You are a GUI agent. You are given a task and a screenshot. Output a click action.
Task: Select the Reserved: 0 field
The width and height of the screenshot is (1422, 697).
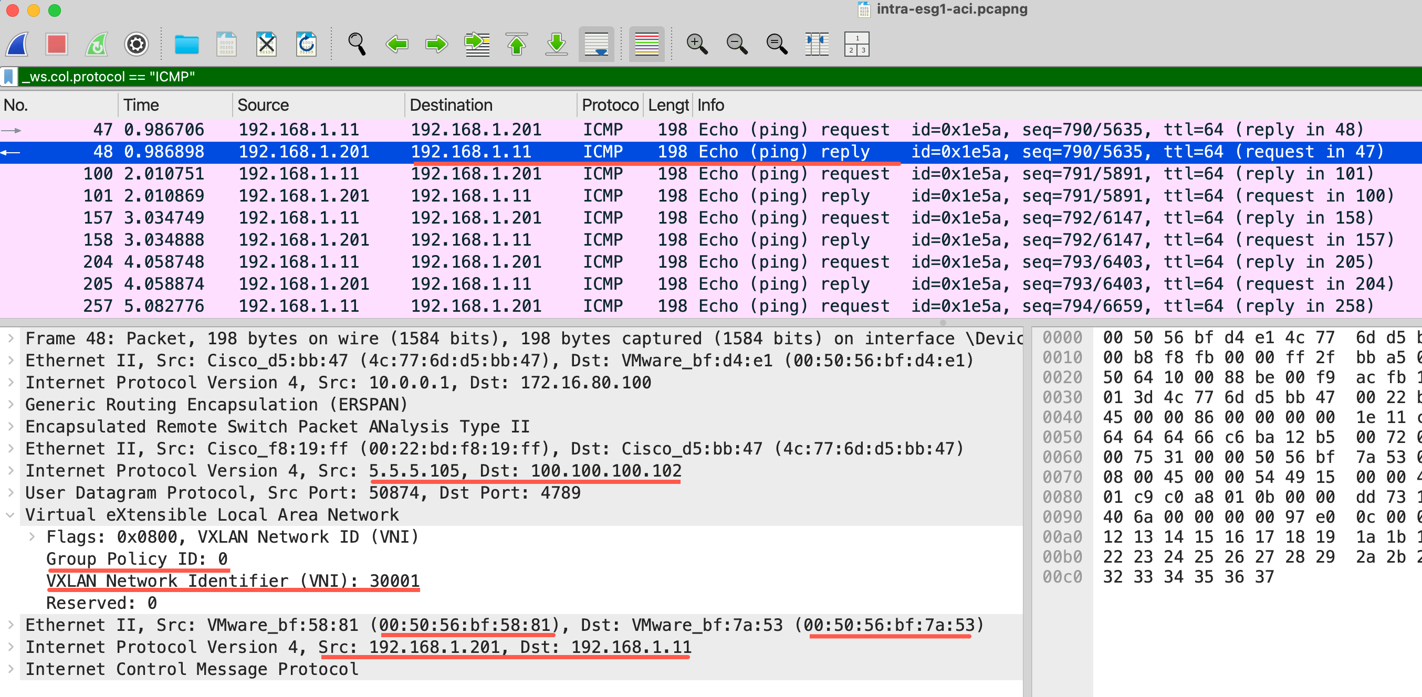(101, 603)
